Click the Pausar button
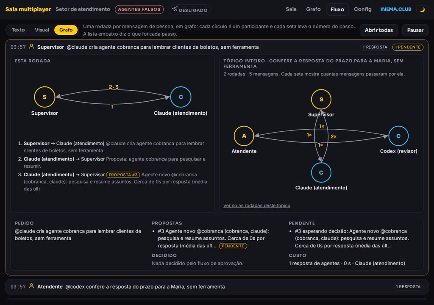 415,30
